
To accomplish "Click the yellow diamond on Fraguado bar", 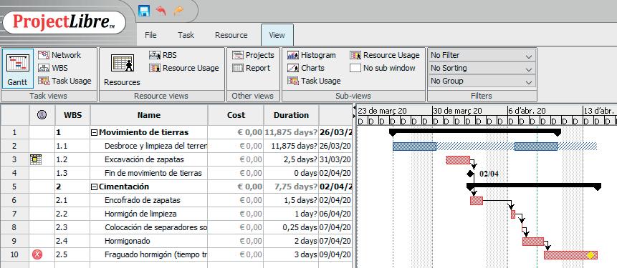I will click(590, 255).
